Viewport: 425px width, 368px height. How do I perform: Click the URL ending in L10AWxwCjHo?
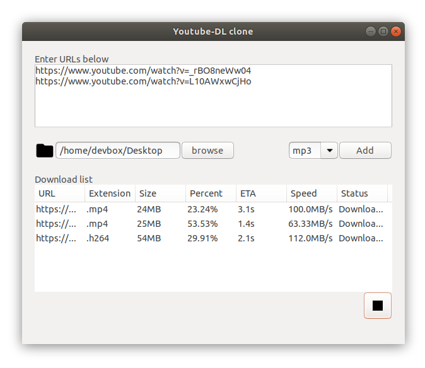click(x=143, y=81)
